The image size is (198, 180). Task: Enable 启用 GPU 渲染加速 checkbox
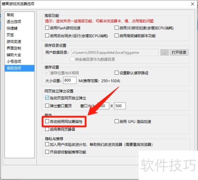(116, 121)
